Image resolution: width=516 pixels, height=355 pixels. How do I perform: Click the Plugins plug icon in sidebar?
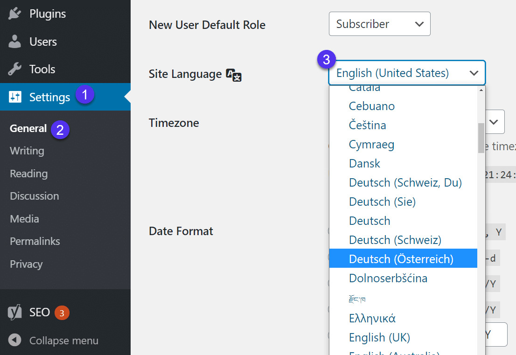pyautogui.click(x=14, y=14)
